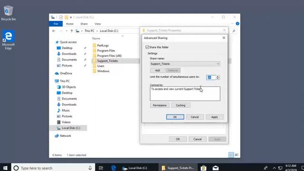Screen dimensions: 304x171
Task: Select the Support_Tickets folder in the file list
Action: pos(107,61)
